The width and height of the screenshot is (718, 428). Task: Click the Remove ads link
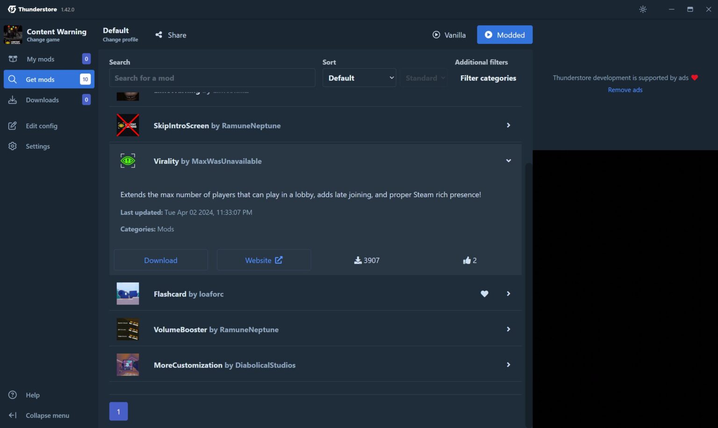coord(625,90)
